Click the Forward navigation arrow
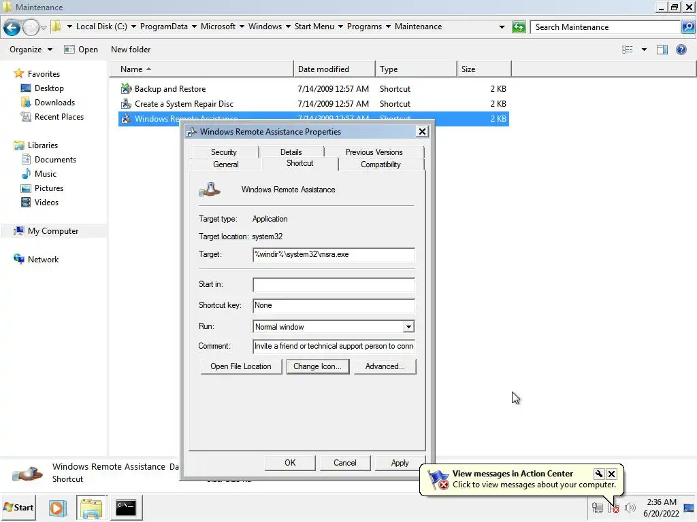 pos(31,27)
